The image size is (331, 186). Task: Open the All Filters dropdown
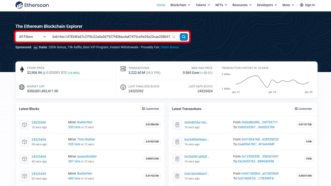pos(32,37)
